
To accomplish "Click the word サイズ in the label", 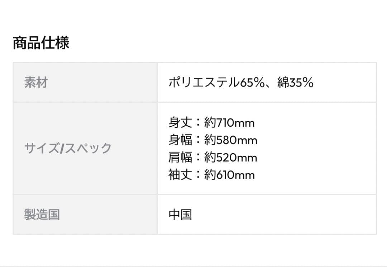I will tap(41, 148).
